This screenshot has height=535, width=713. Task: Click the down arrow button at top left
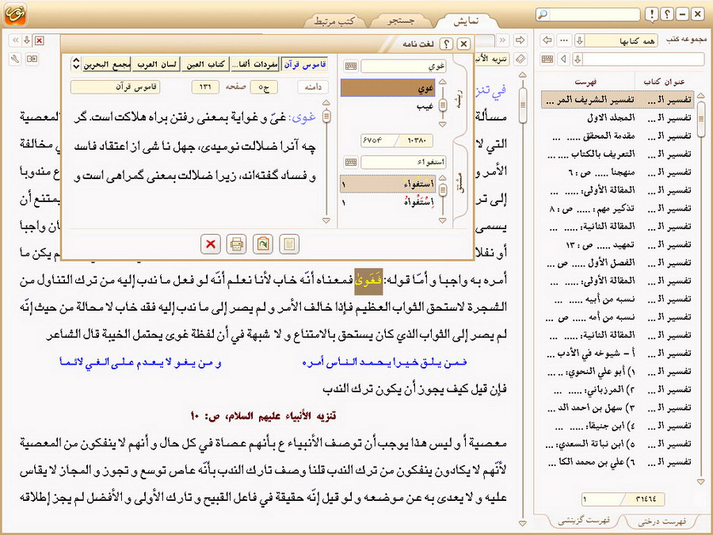coord(27,40)
